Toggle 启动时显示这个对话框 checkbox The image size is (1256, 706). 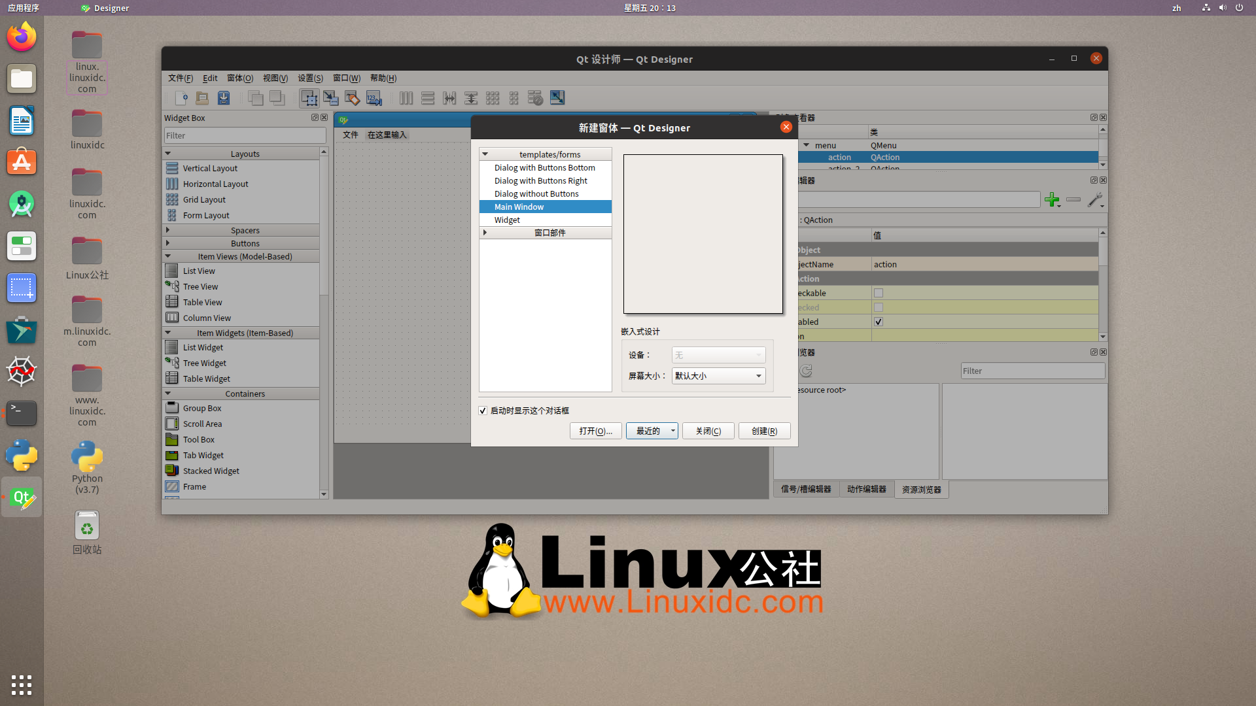coord(483,411)
